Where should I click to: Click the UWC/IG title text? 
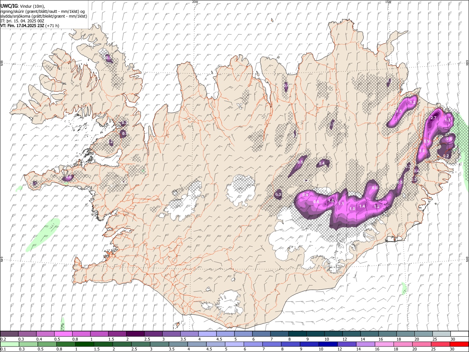coord(8,6)
